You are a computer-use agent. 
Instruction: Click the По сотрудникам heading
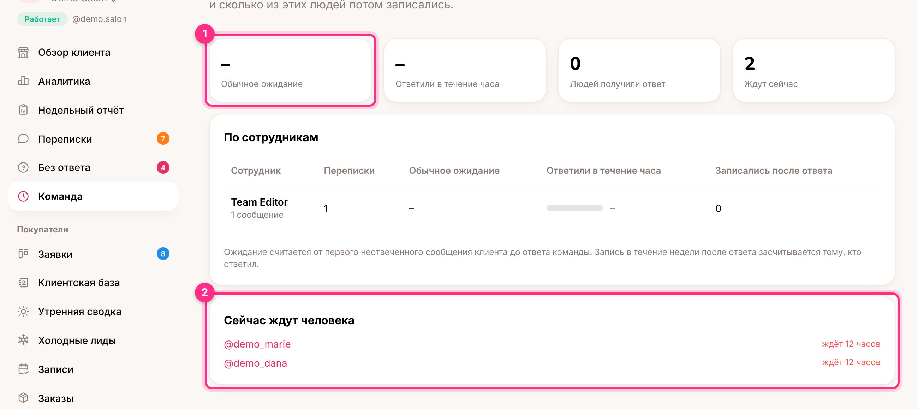271,137
